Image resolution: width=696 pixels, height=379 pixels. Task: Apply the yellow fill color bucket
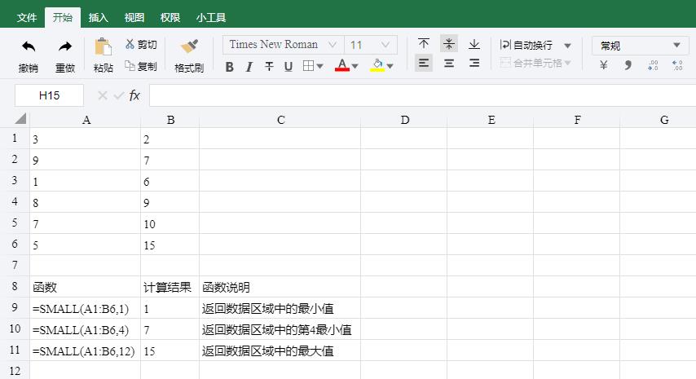click(x=377, y=65)
